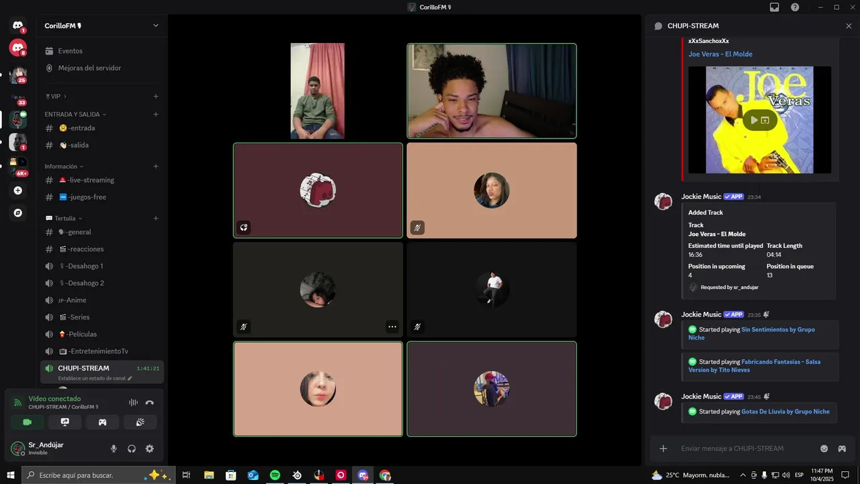860x484 pixels.
Task: Open Gotas De Lluvia by Grupo Niche link
Action: click(785, 411)
